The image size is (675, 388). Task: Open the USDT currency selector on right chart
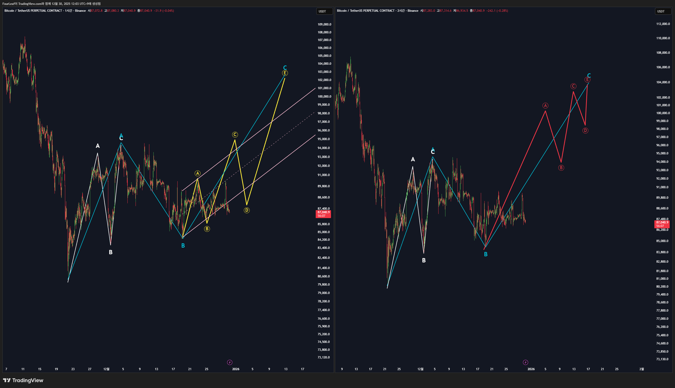[x=663, y=11]
